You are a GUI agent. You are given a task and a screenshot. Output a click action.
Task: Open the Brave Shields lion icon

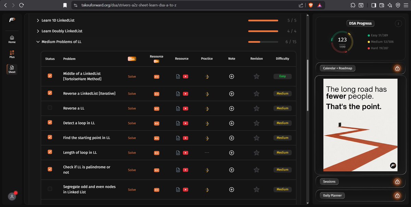(x=311, y=5)
